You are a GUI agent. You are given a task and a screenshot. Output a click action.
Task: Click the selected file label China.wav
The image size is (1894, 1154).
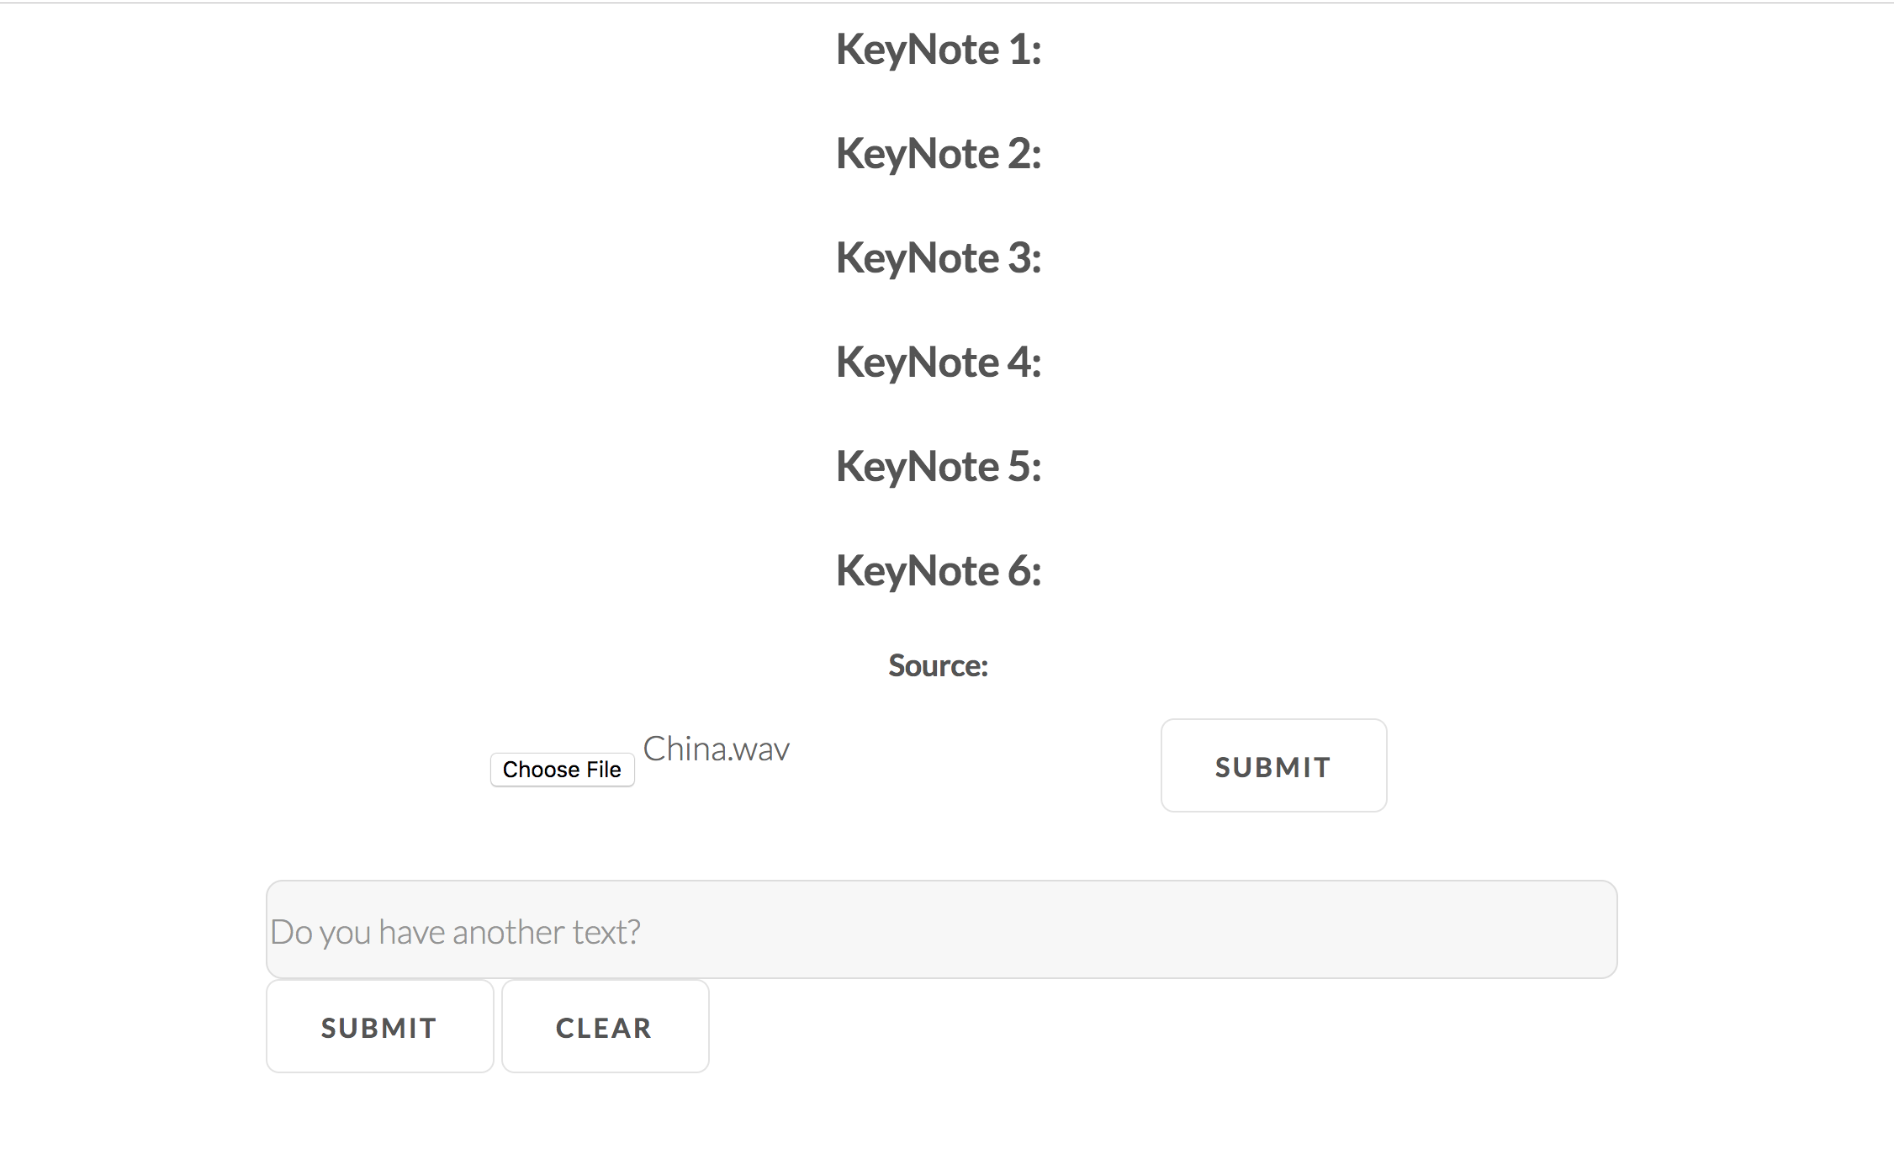[716, 749]
